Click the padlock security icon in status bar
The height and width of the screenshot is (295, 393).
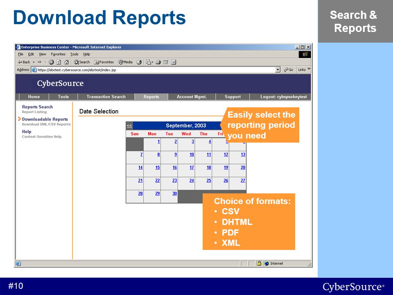(x=259, y=263)
